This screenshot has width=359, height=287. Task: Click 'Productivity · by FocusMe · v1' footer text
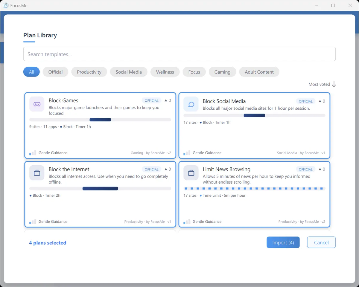(x=147, y=222)
